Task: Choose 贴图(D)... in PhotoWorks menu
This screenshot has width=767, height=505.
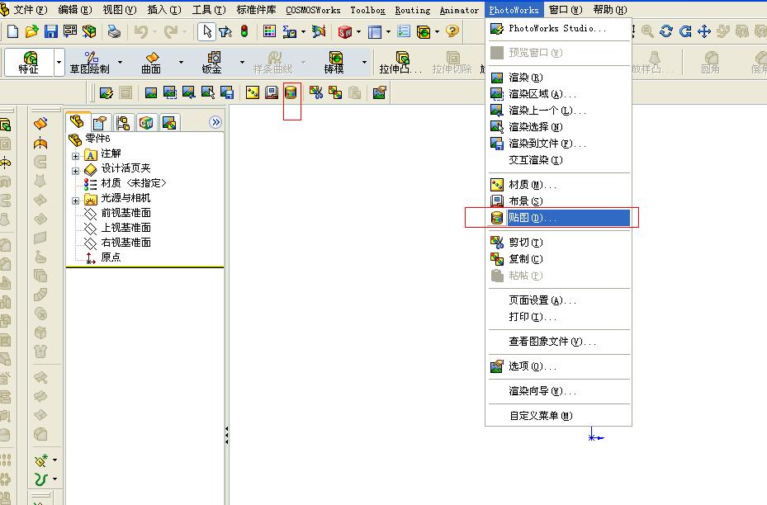Action: click(x=560, y=218)
